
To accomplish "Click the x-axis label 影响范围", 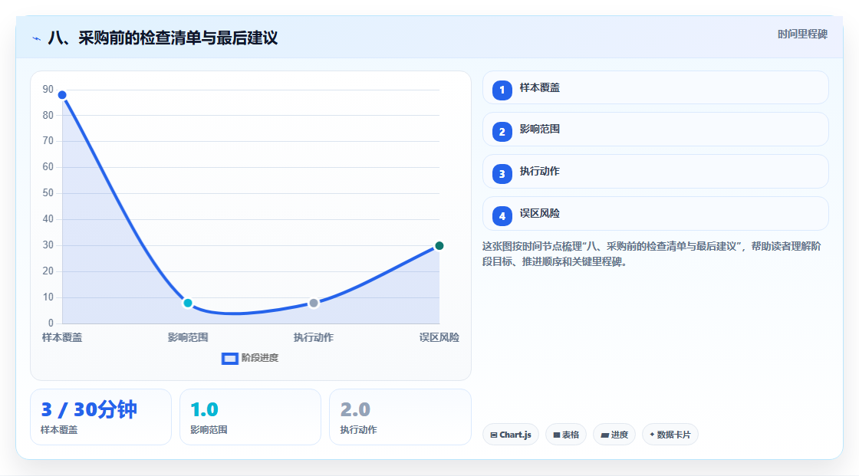I will [188, 338].
